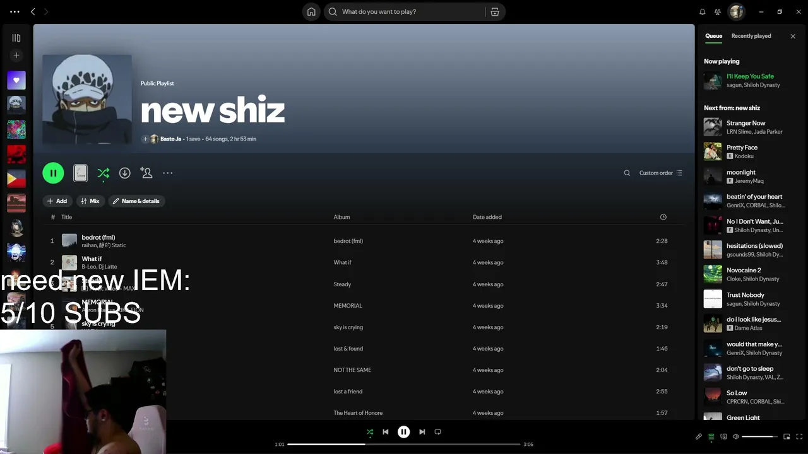Switch to the Recently played tab
Image resolution: width=808 pixels, height=454 pixels.
click(x=751, y=36)
